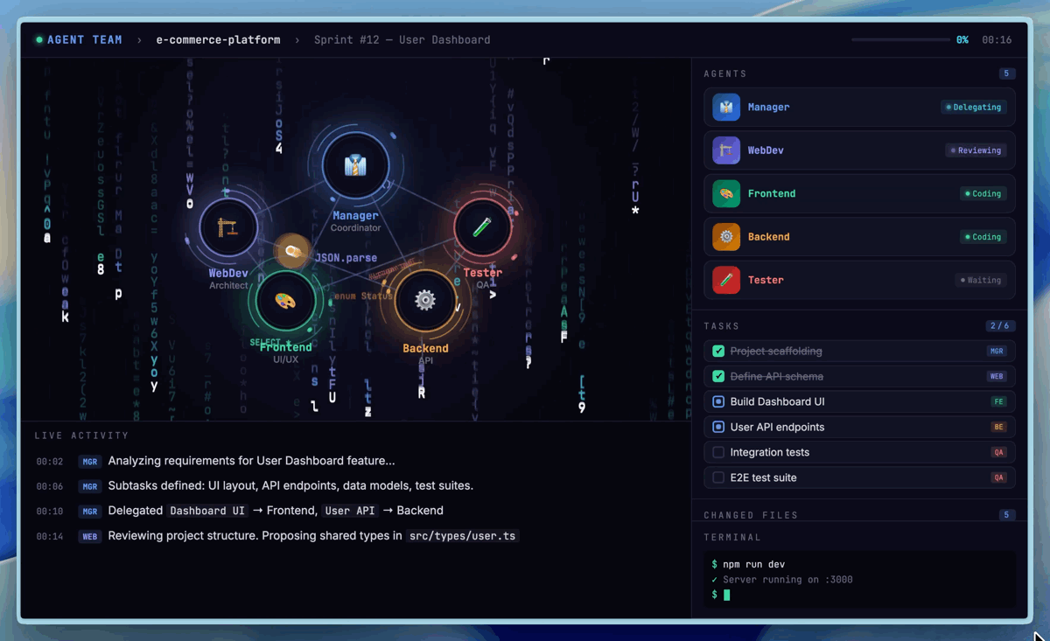Click the Frontend name in Agents list
The width and height of the screenshot is (1050, 641).
772,193
